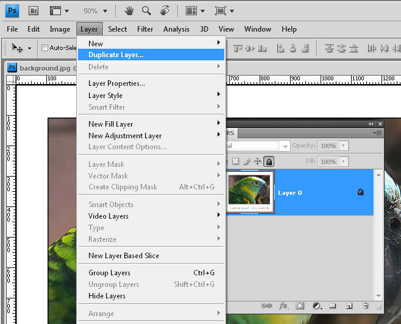Click Distribute left edges icon

pyautogui.click(x=372, y=48)
